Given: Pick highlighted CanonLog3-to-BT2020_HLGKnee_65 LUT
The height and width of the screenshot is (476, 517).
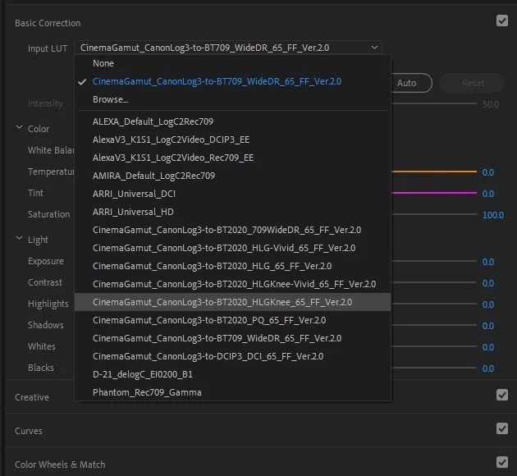Looking at the screenshot, I should click(233, 302).
